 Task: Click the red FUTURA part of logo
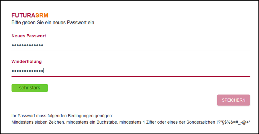[23, 15]
